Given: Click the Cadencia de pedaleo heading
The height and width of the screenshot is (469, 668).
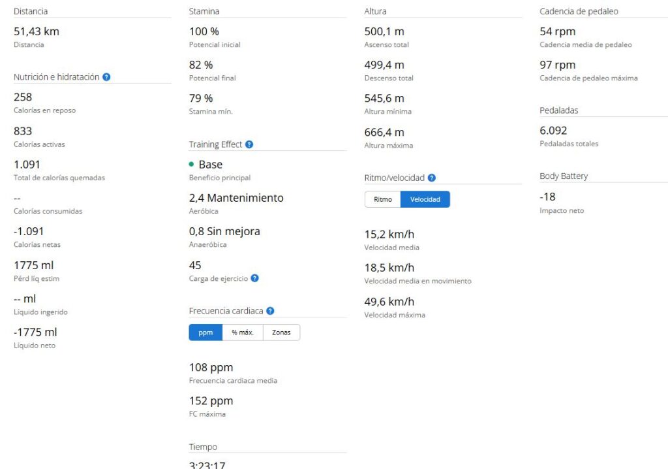Looking at the screenshot, I should click(579, 11).
